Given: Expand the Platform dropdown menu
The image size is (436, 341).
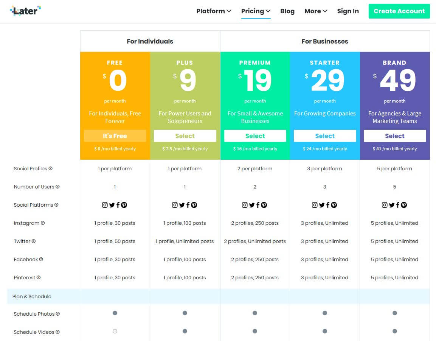Looking at the screenshot, I should click(x=214, y=11).
